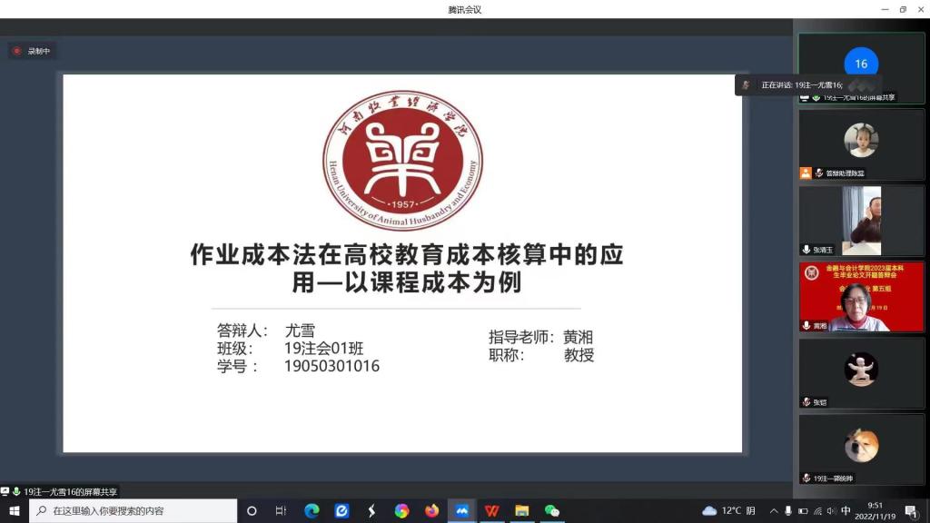Open the taskbar clock and date
Viewport: 930px width, 523px height.
pos(875,511)
